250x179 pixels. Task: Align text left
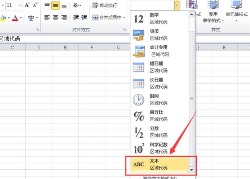47,17
